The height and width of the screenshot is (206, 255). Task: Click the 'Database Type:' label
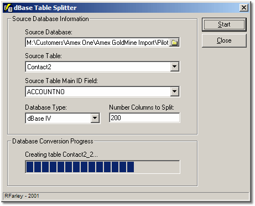coord(46,107)
